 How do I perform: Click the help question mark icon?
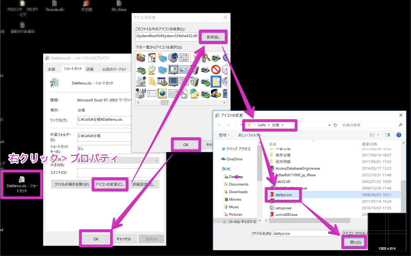coord(399,135)
